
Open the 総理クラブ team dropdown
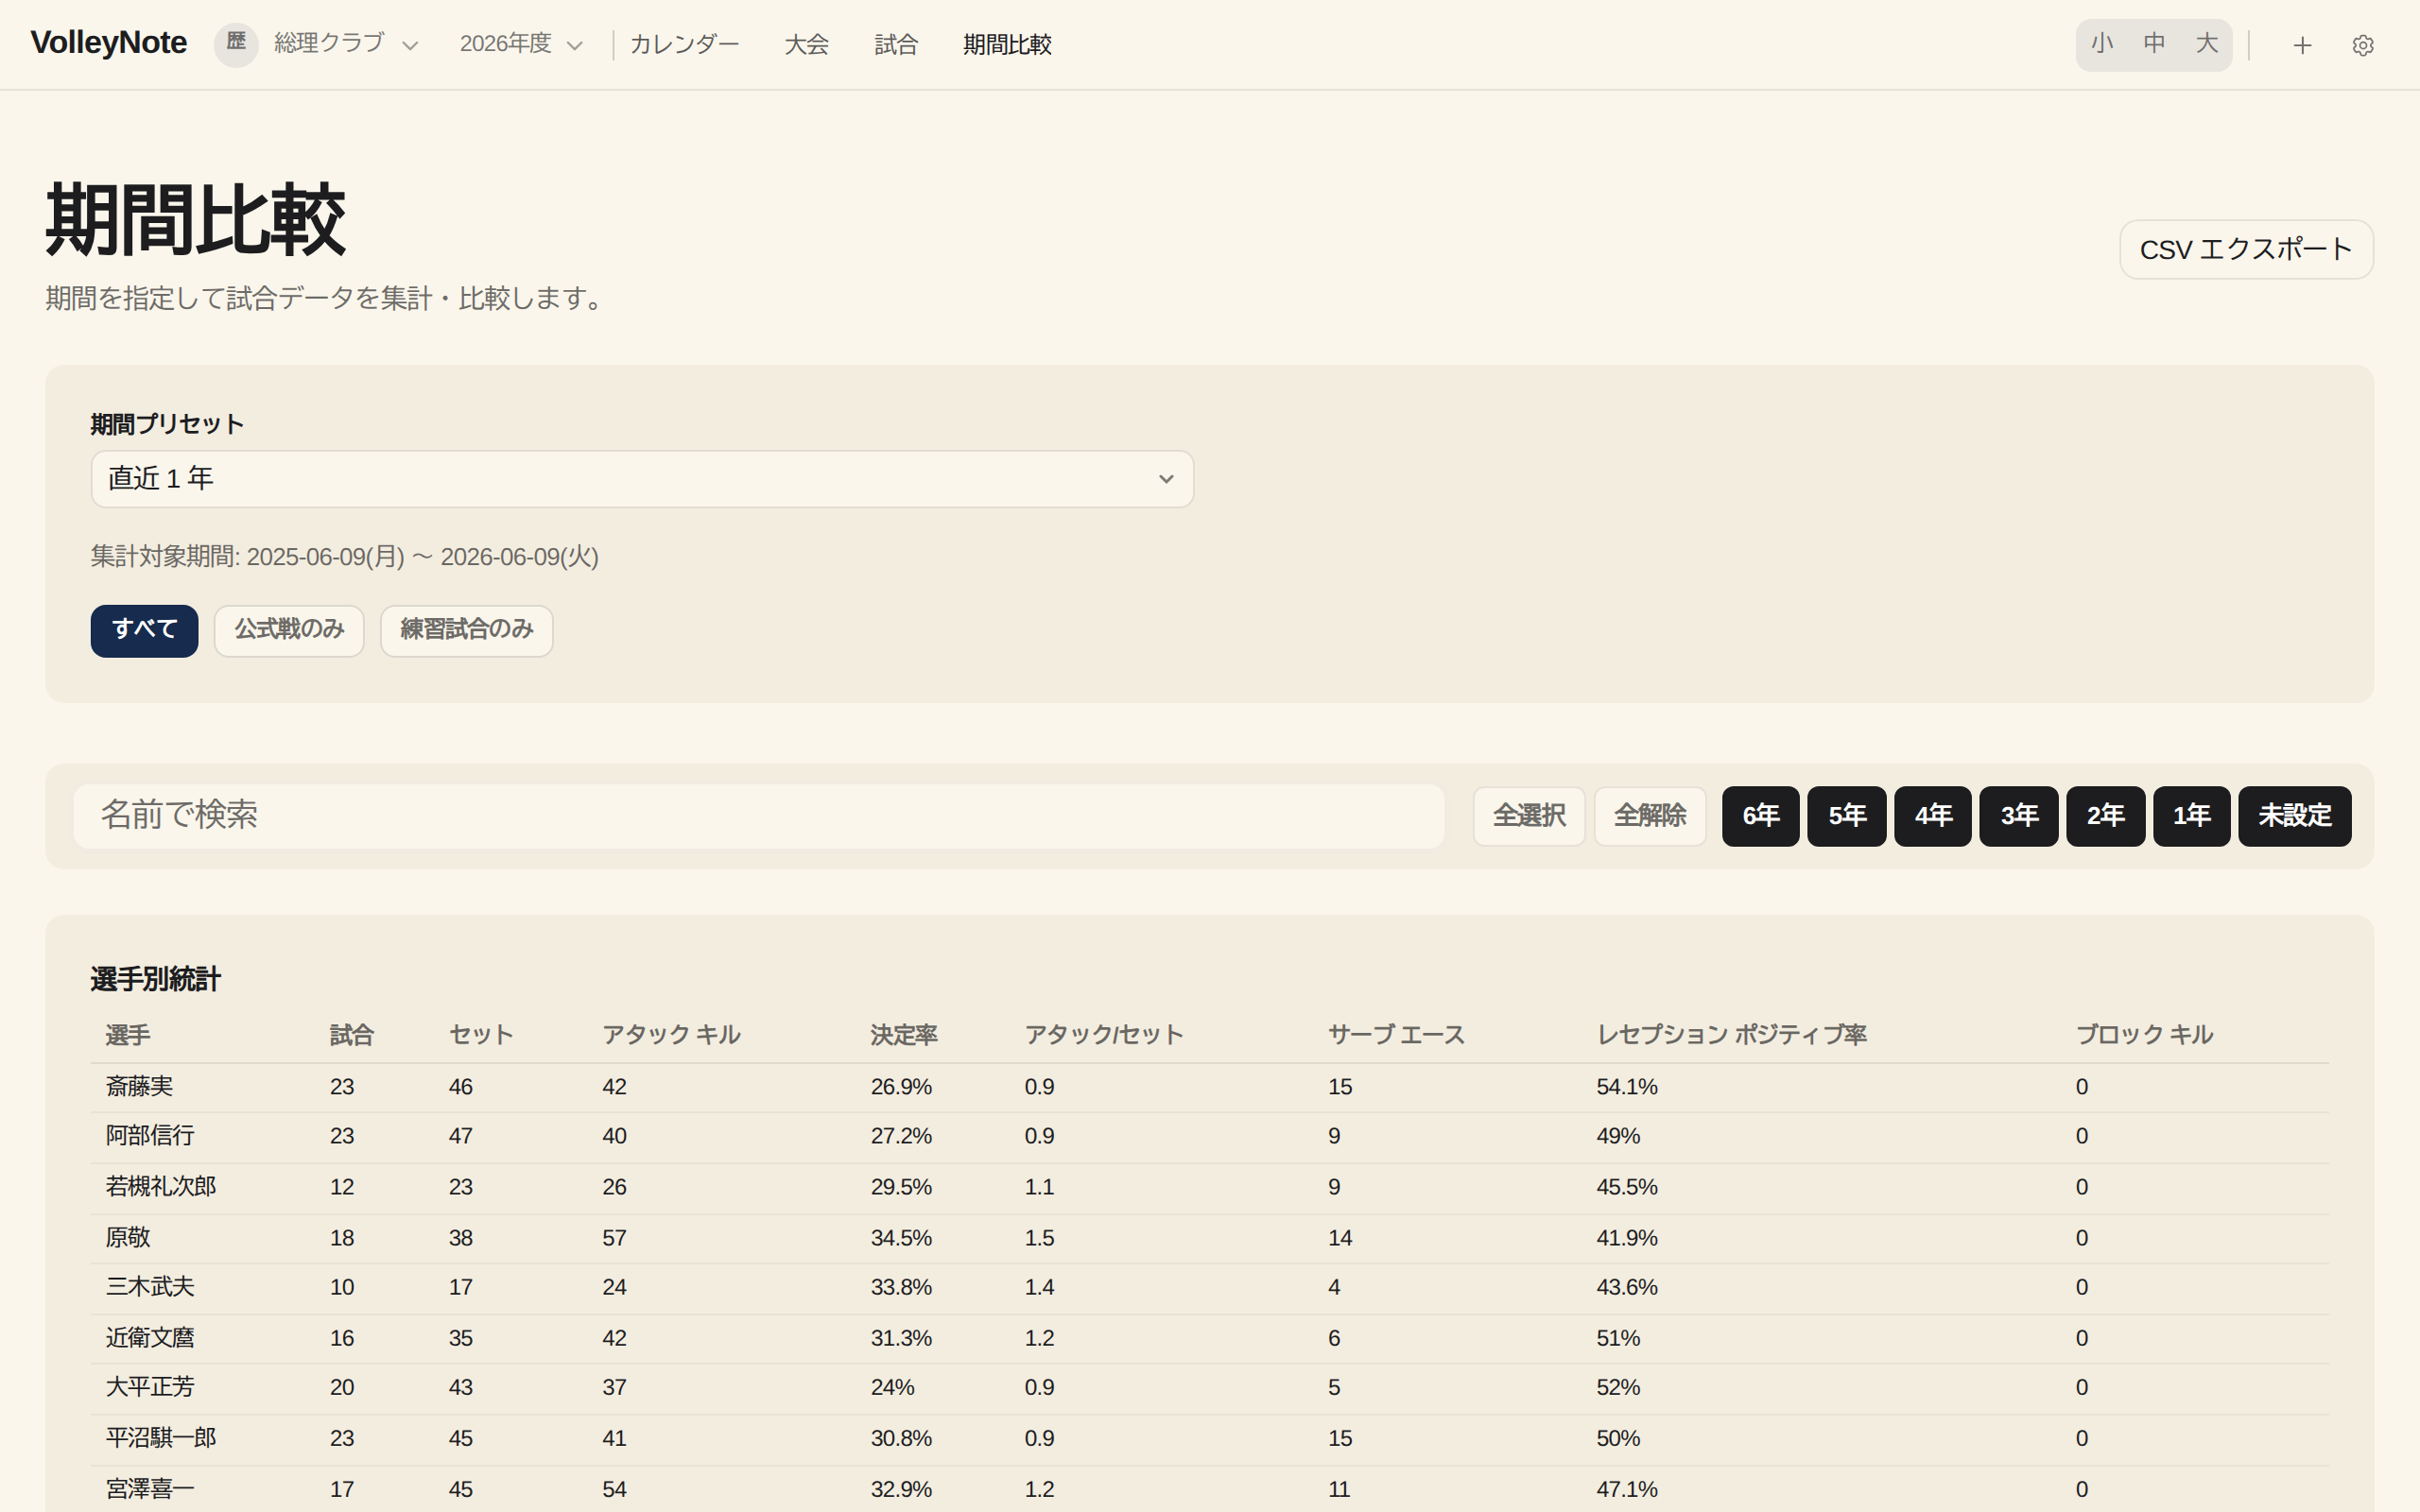(346, 44)
